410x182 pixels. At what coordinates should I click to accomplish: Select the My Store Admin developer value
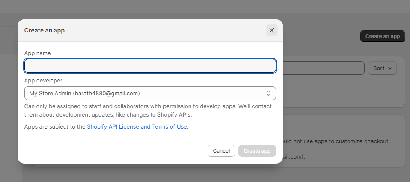click(85, 93)
